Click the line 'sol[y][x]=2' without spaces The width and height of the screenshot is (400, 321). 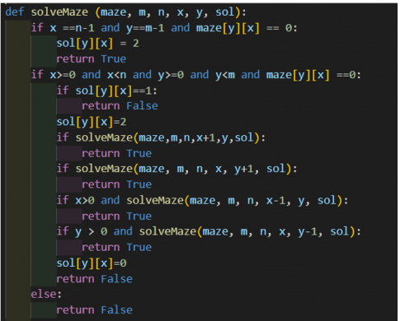[92, 122]
